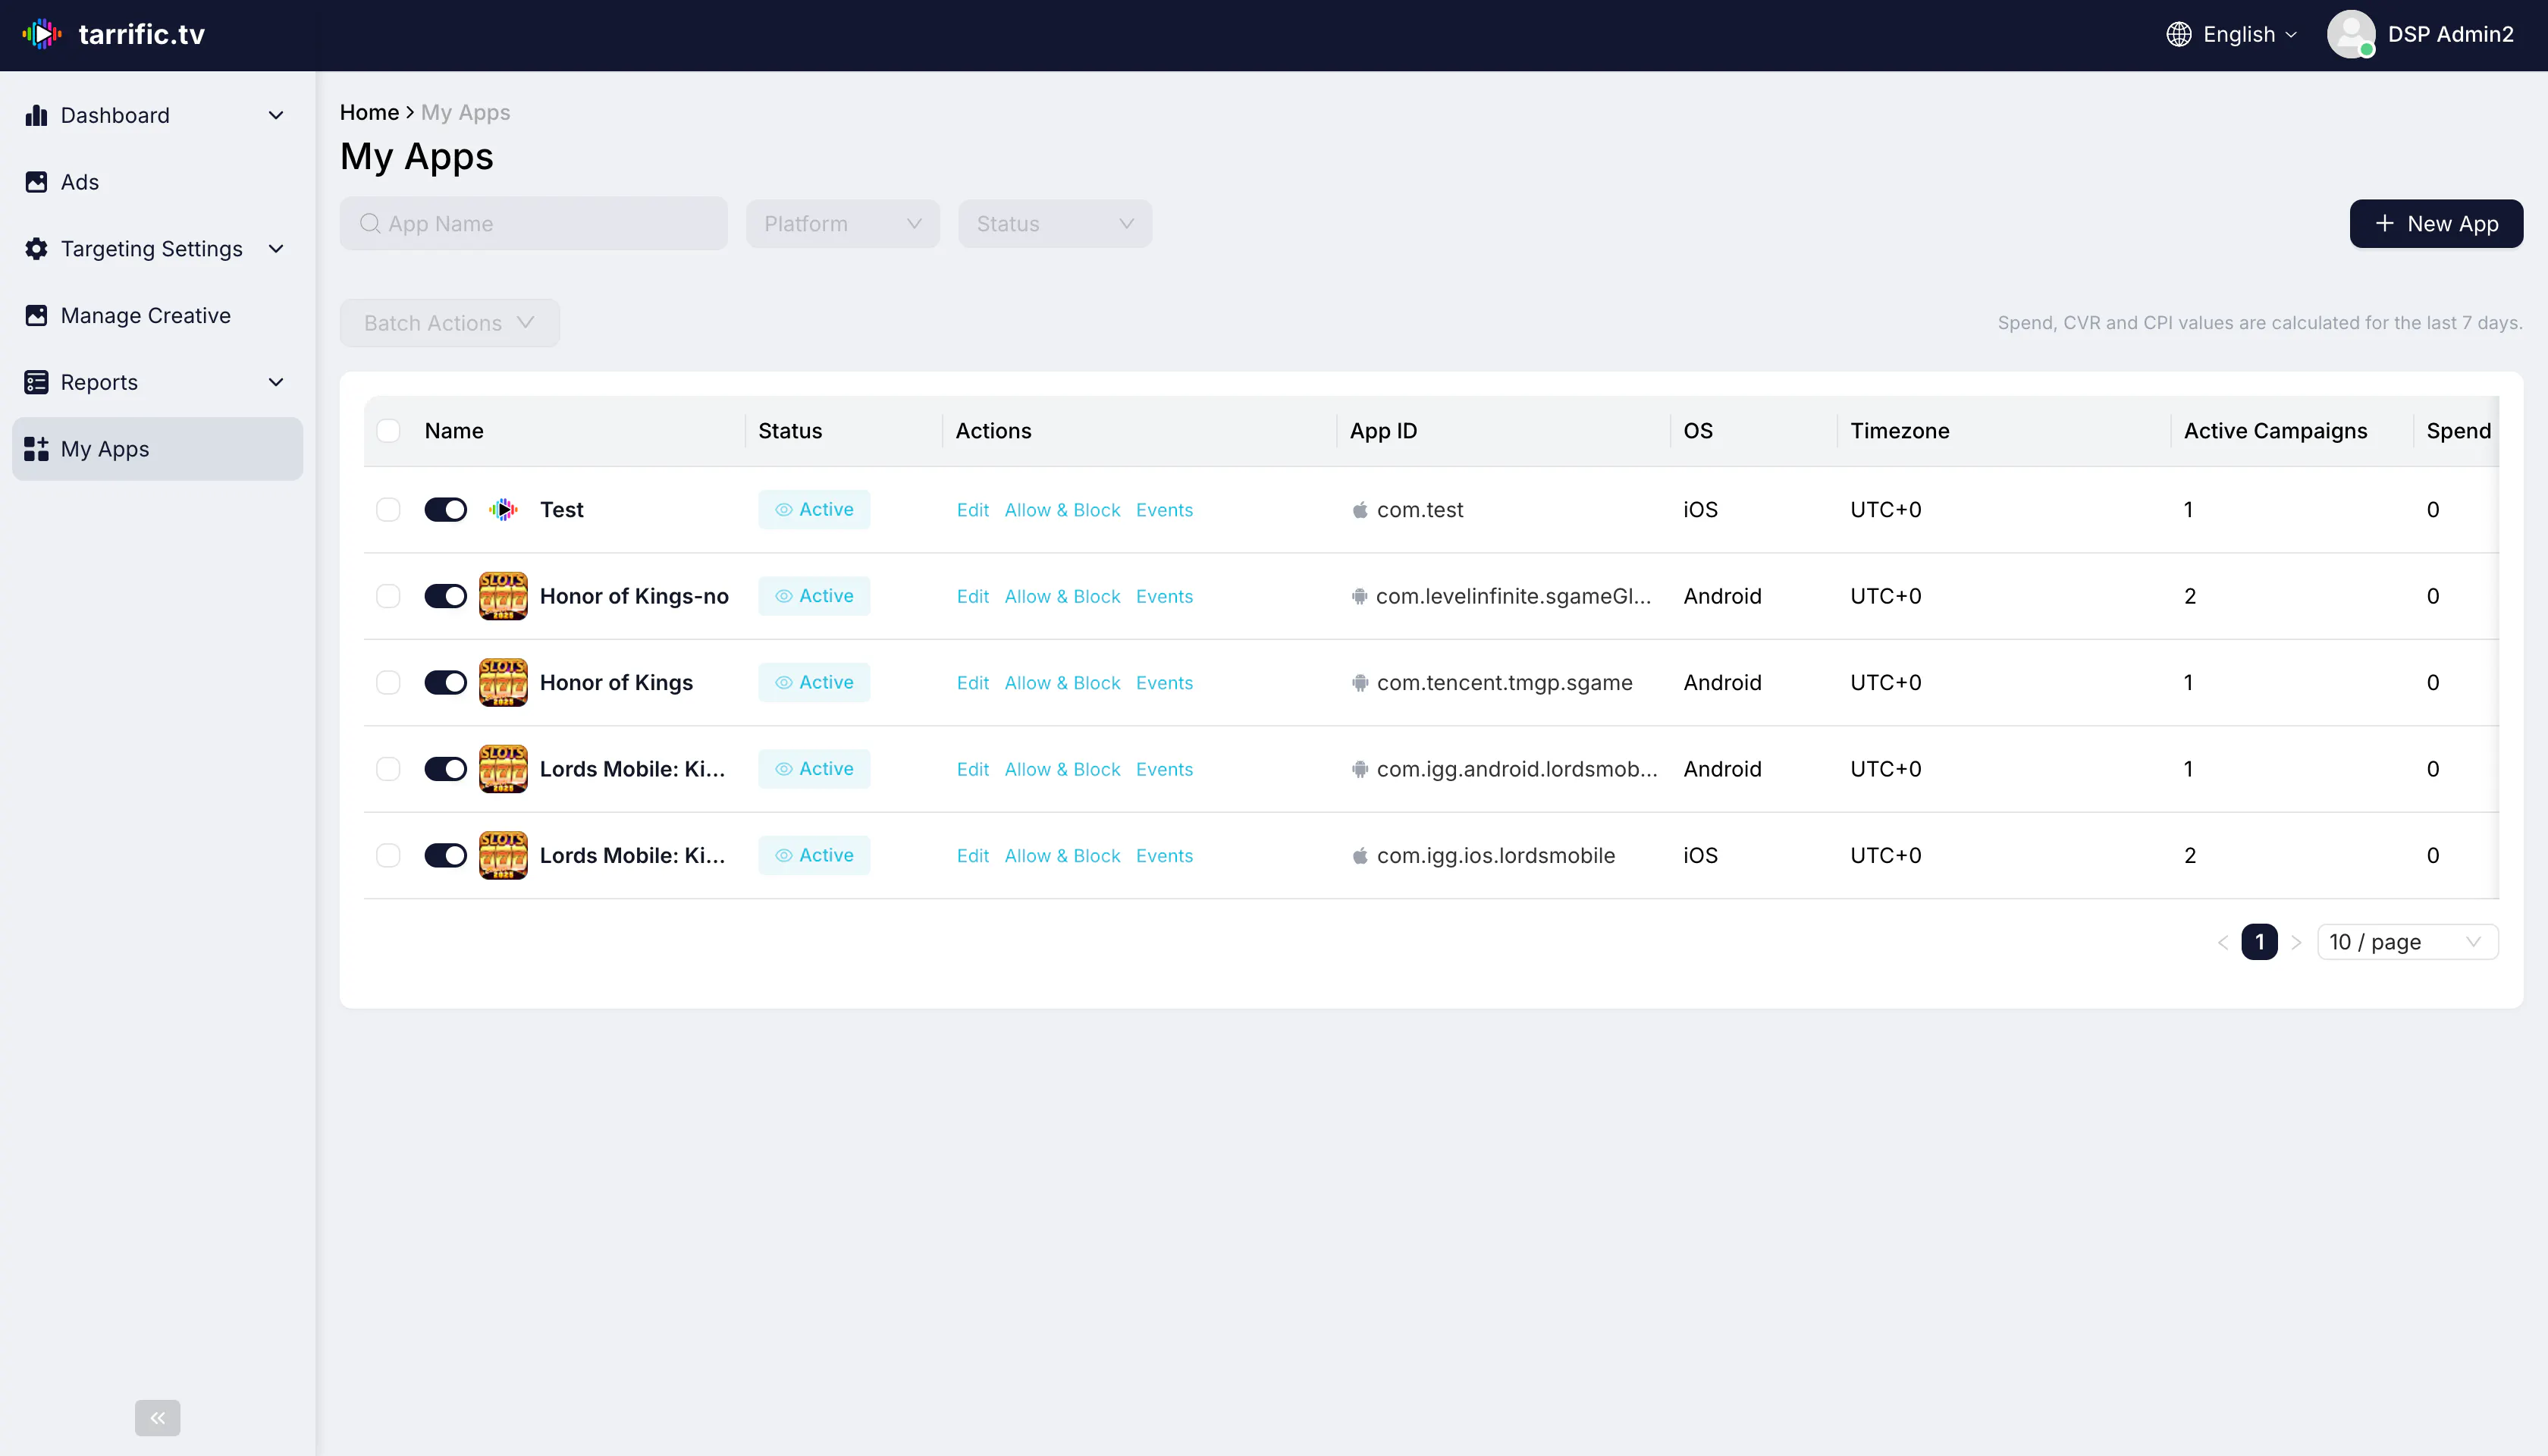Click the Honor of Kings slots app icon
The image size is (2548, 1456).
pyautogui.click(x=503, y=683)
